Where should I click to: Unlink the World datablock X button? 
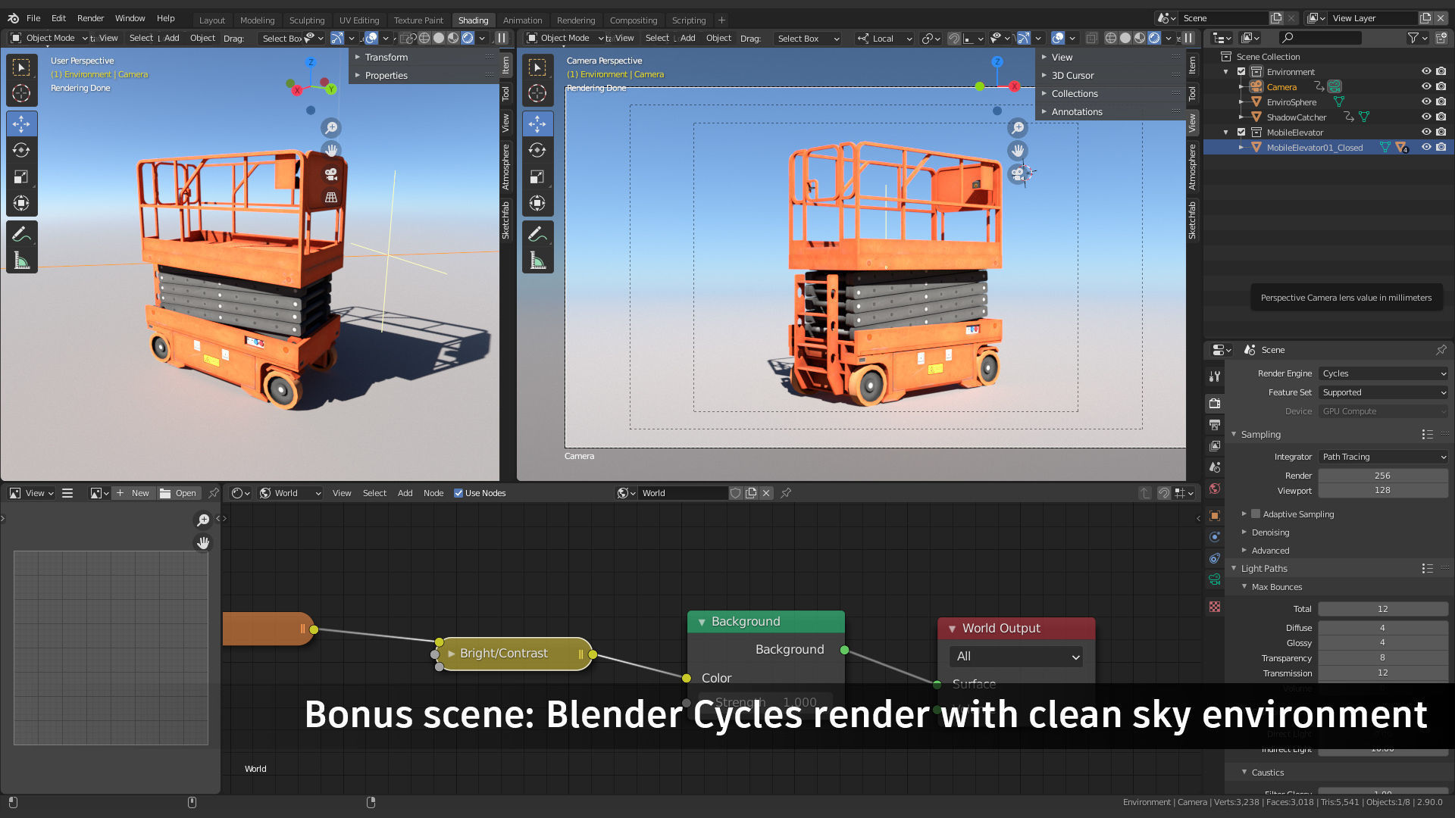(766, 493)
